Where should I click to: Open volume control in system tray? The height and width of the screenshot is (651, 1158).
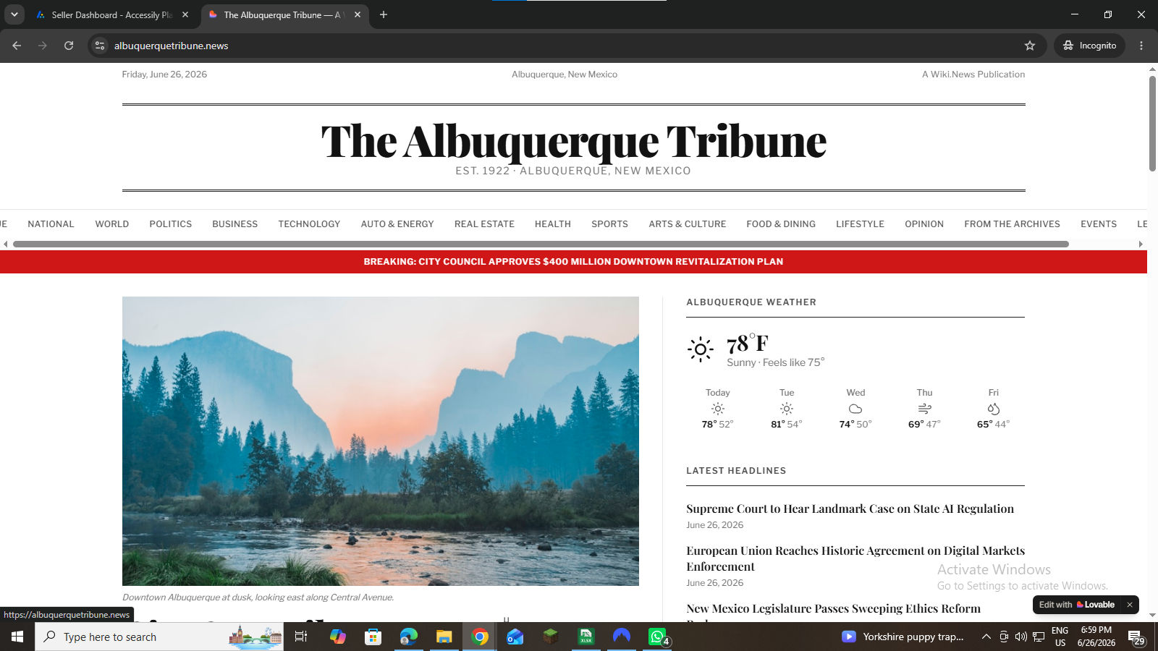[1020, 637]
